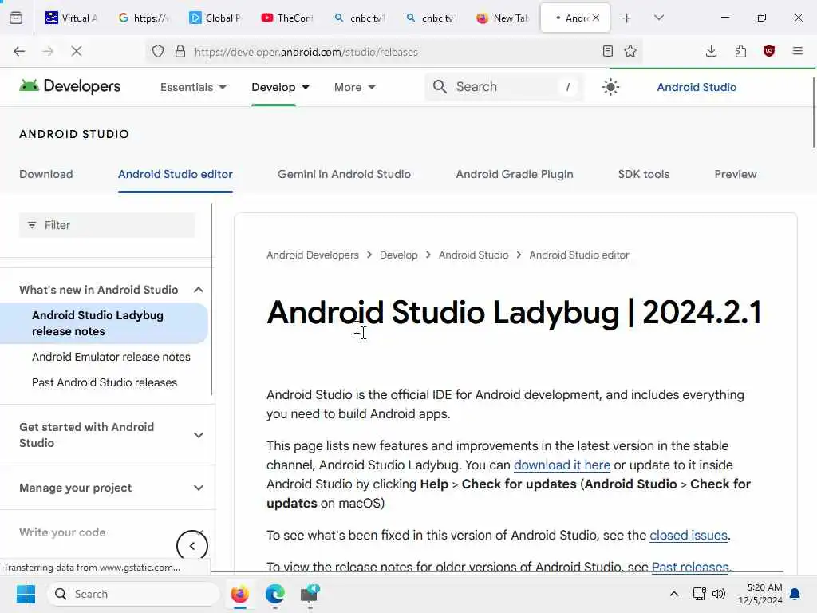
Task: Click the network icon in system tray
Action: pos(699,594)
